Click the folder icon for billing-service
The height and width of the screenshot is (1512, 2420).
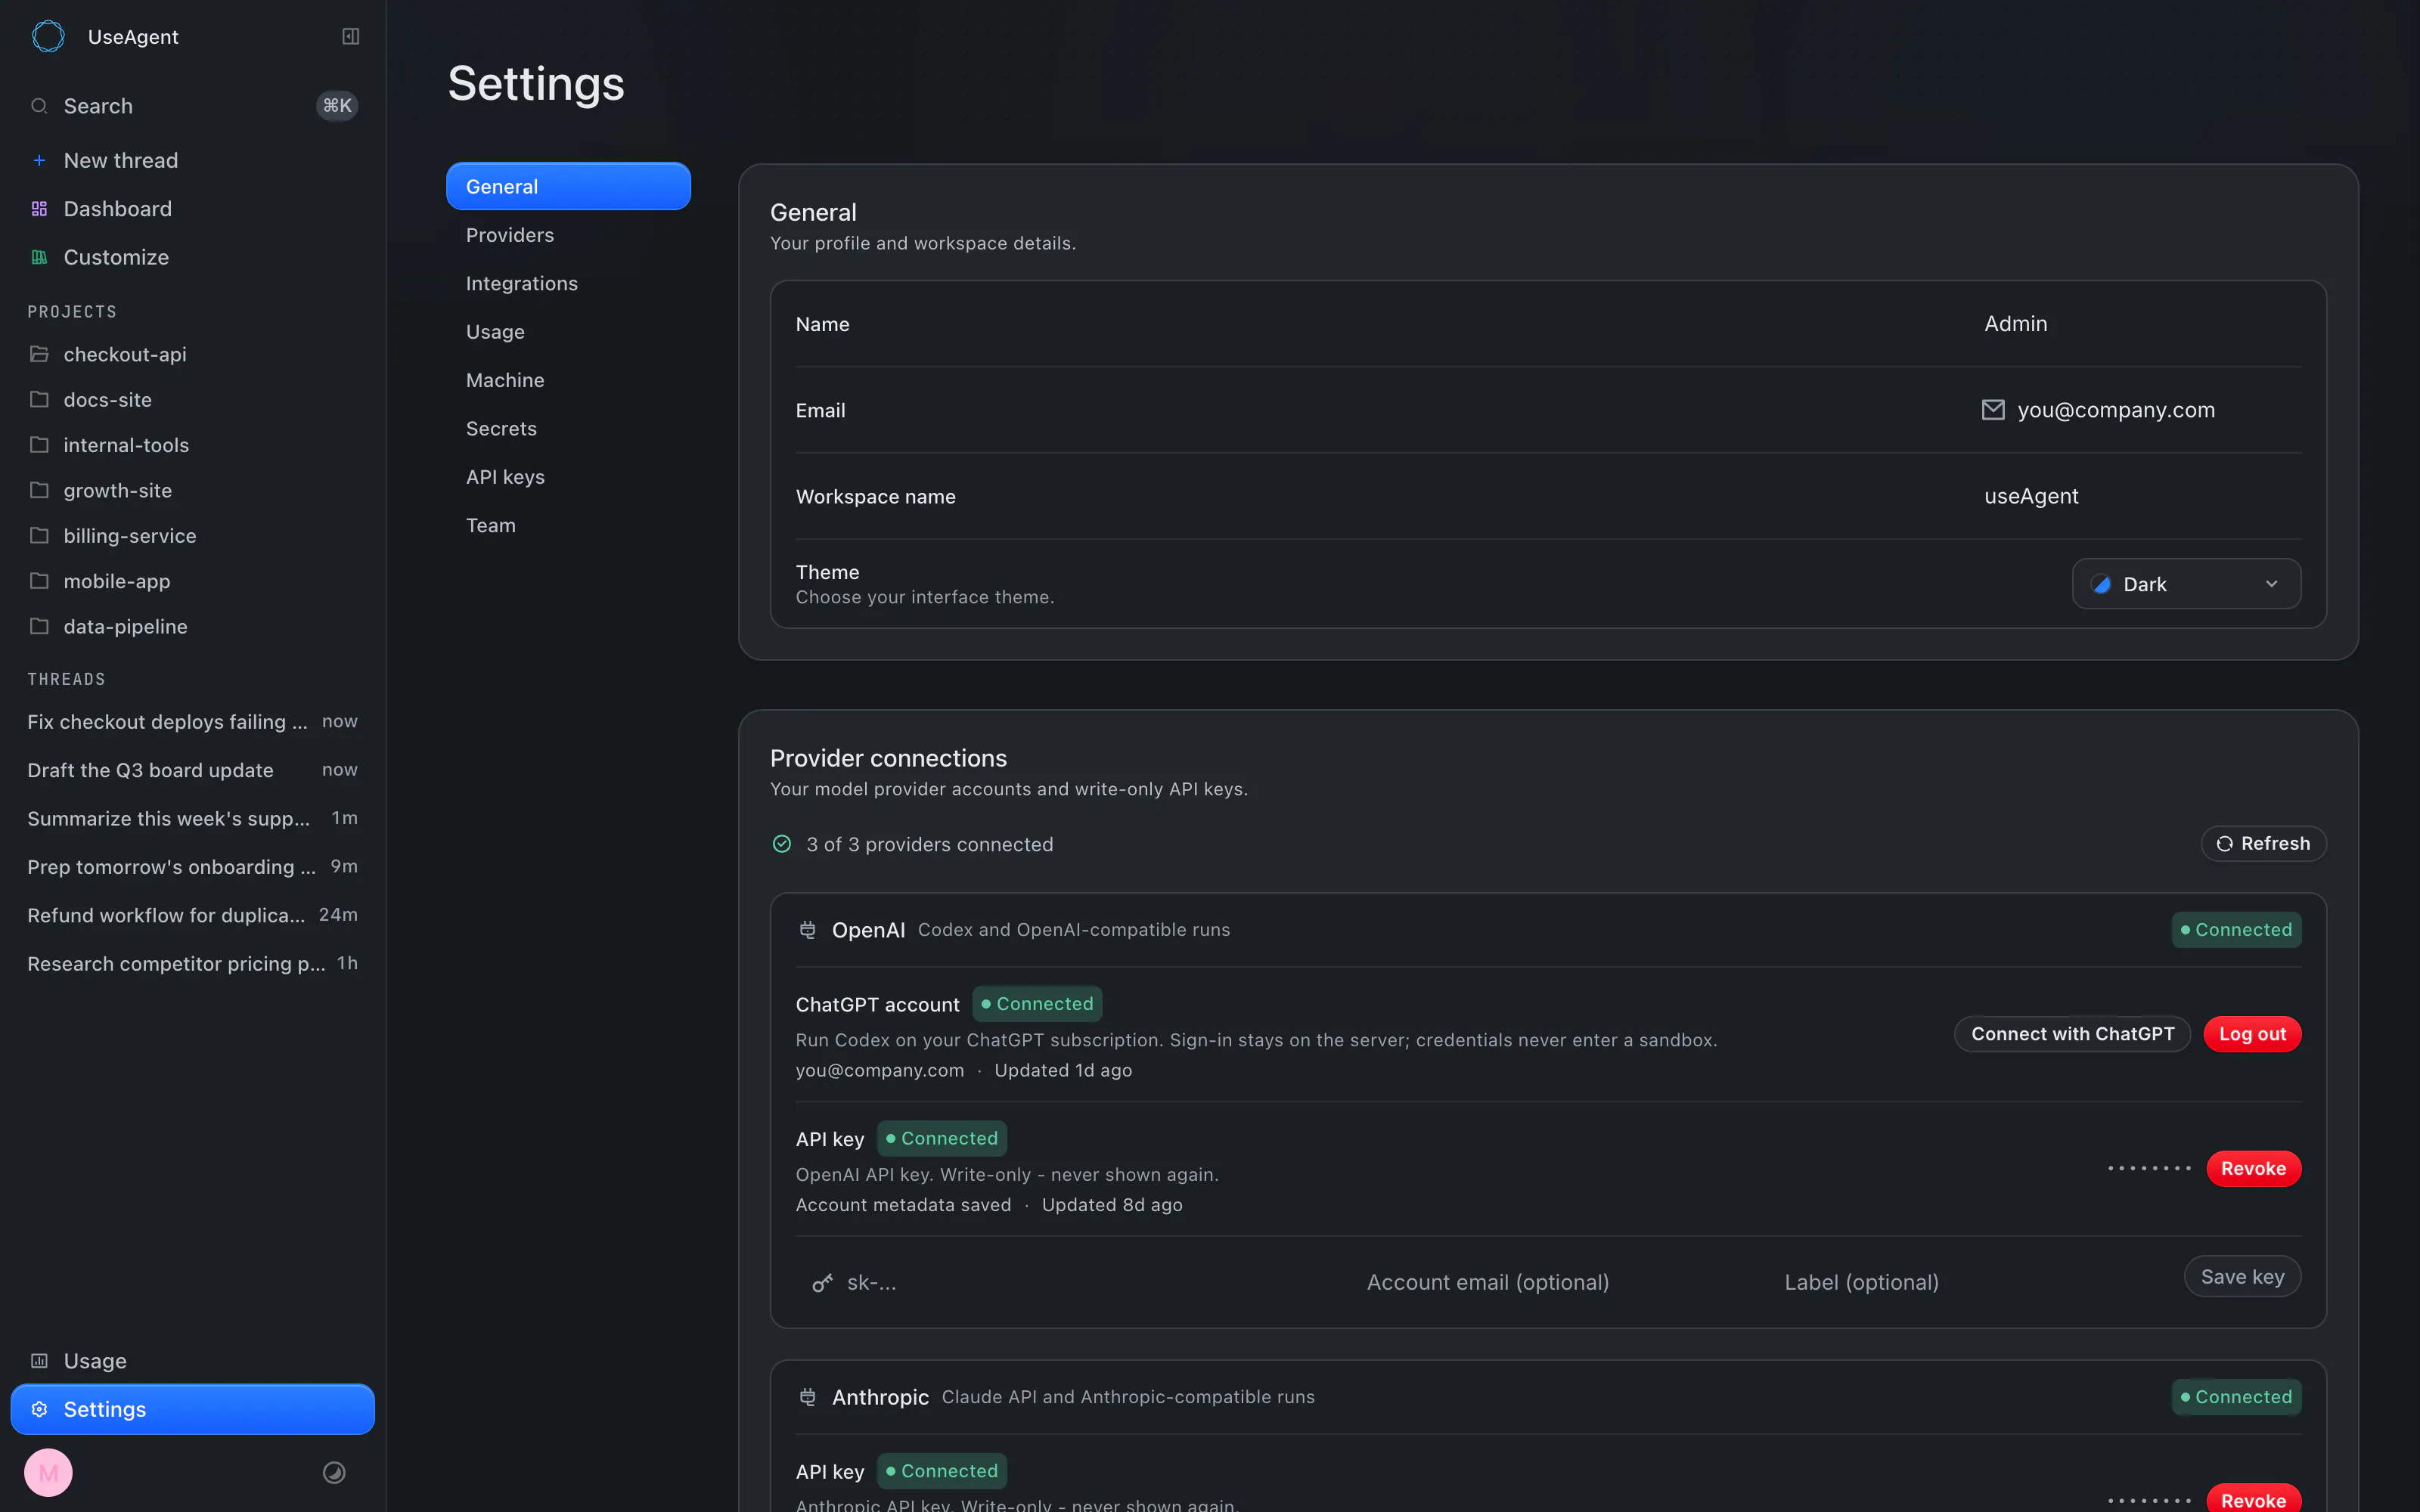[x=39, y=536]
